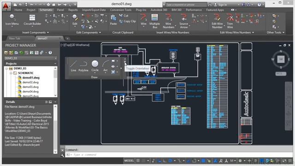Collapse the SCHEMATIC folder node
The image size is (295, 166).
point(11,73)
